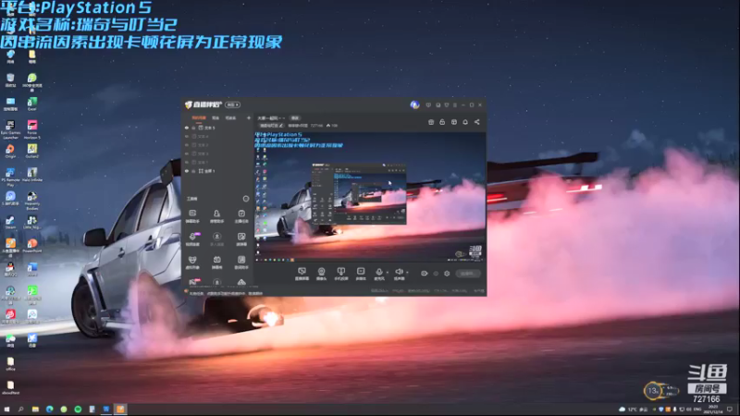This screenshot has width=740, height=416.
Task: Open the virtual avatar (虚拟形象) tool
Action: click(192, 263)
